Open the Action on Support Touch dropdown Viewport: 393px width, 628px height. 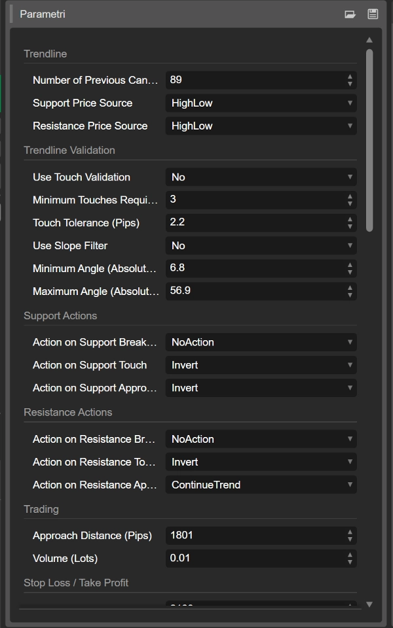[261, 364]
